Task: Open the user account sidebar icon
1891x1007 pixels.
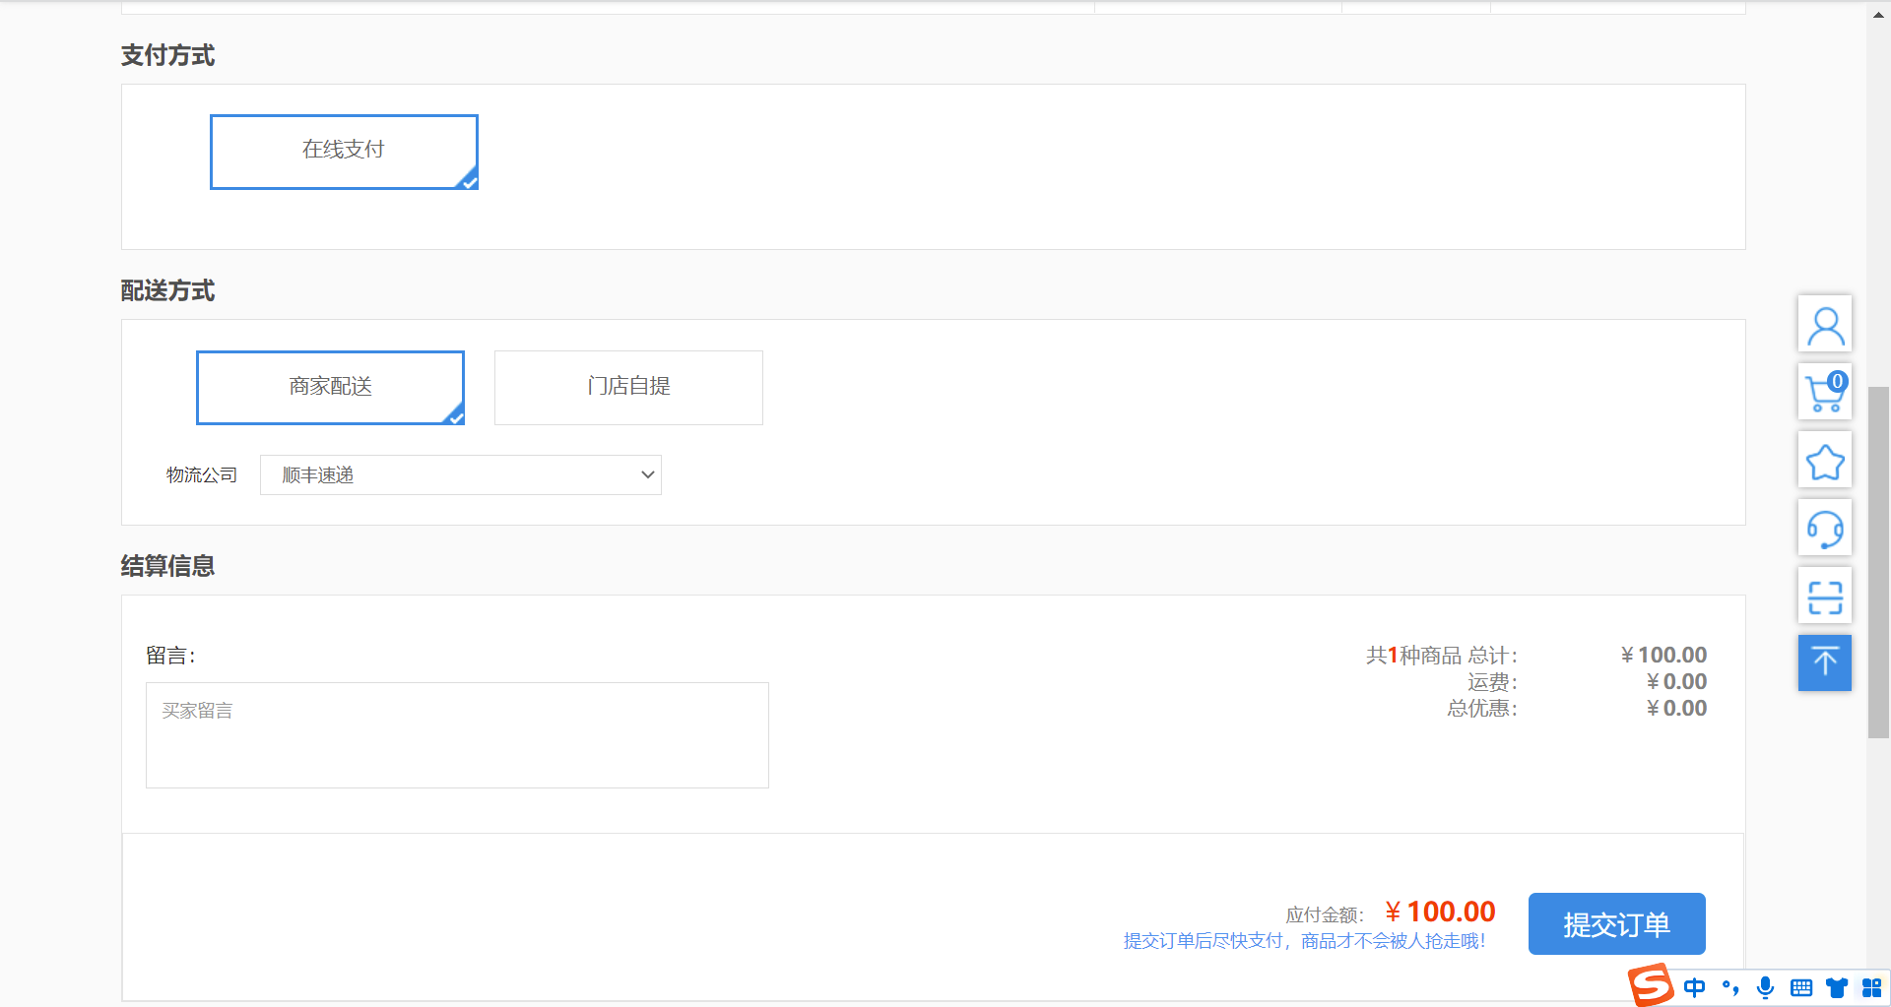Action: (x=1825, y=325)
